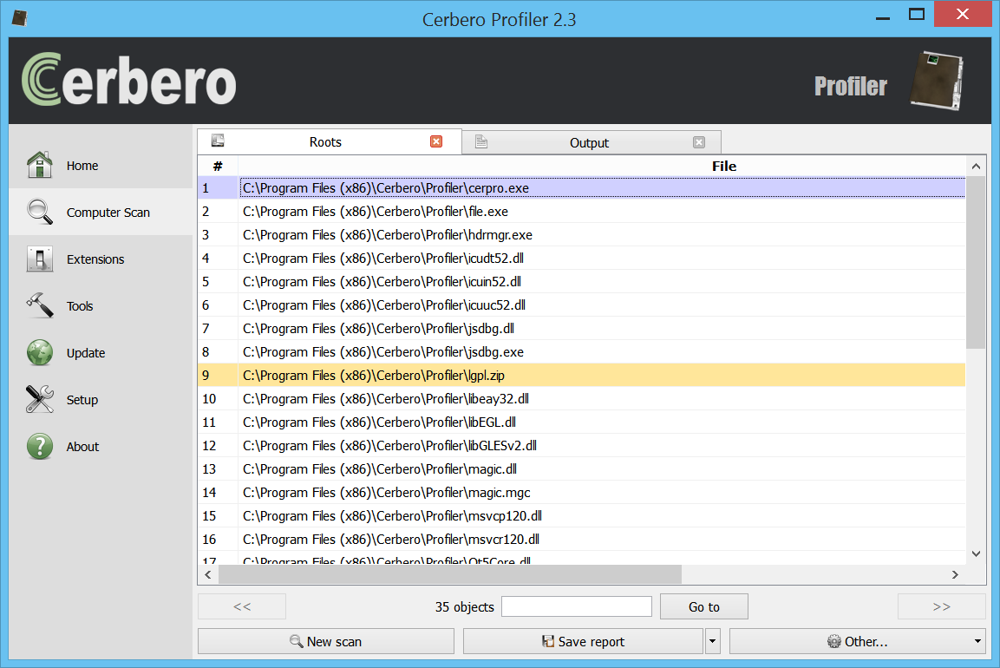Click the vertical scrollbar up arrow
The width and height of the screenshot is (1000, 668).
coord(976,166)
